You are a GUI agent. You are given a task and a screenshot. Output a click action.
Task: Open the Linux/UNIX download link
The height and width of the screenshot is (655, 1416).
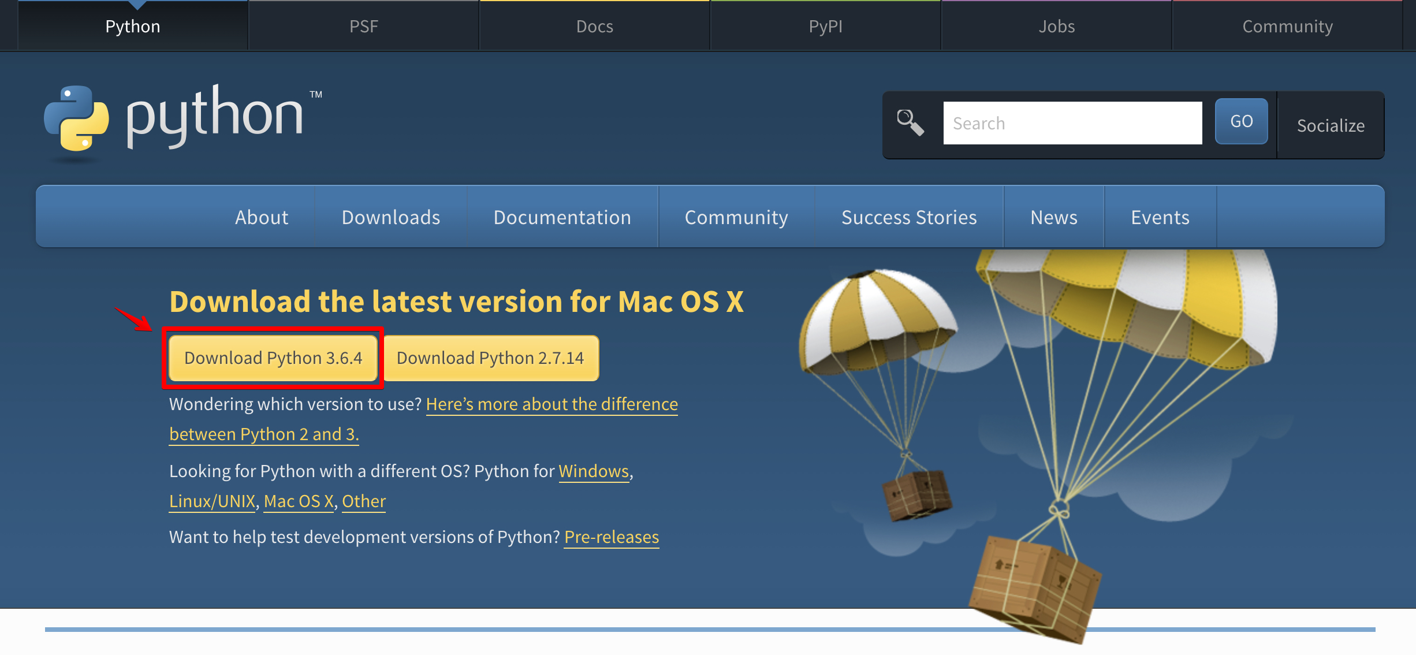[x=213, y=501]
